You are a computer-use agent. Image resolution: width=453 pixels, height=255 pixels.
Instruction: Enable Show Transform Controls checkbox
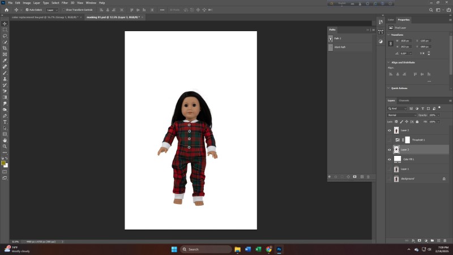click(x=64, y=10)
